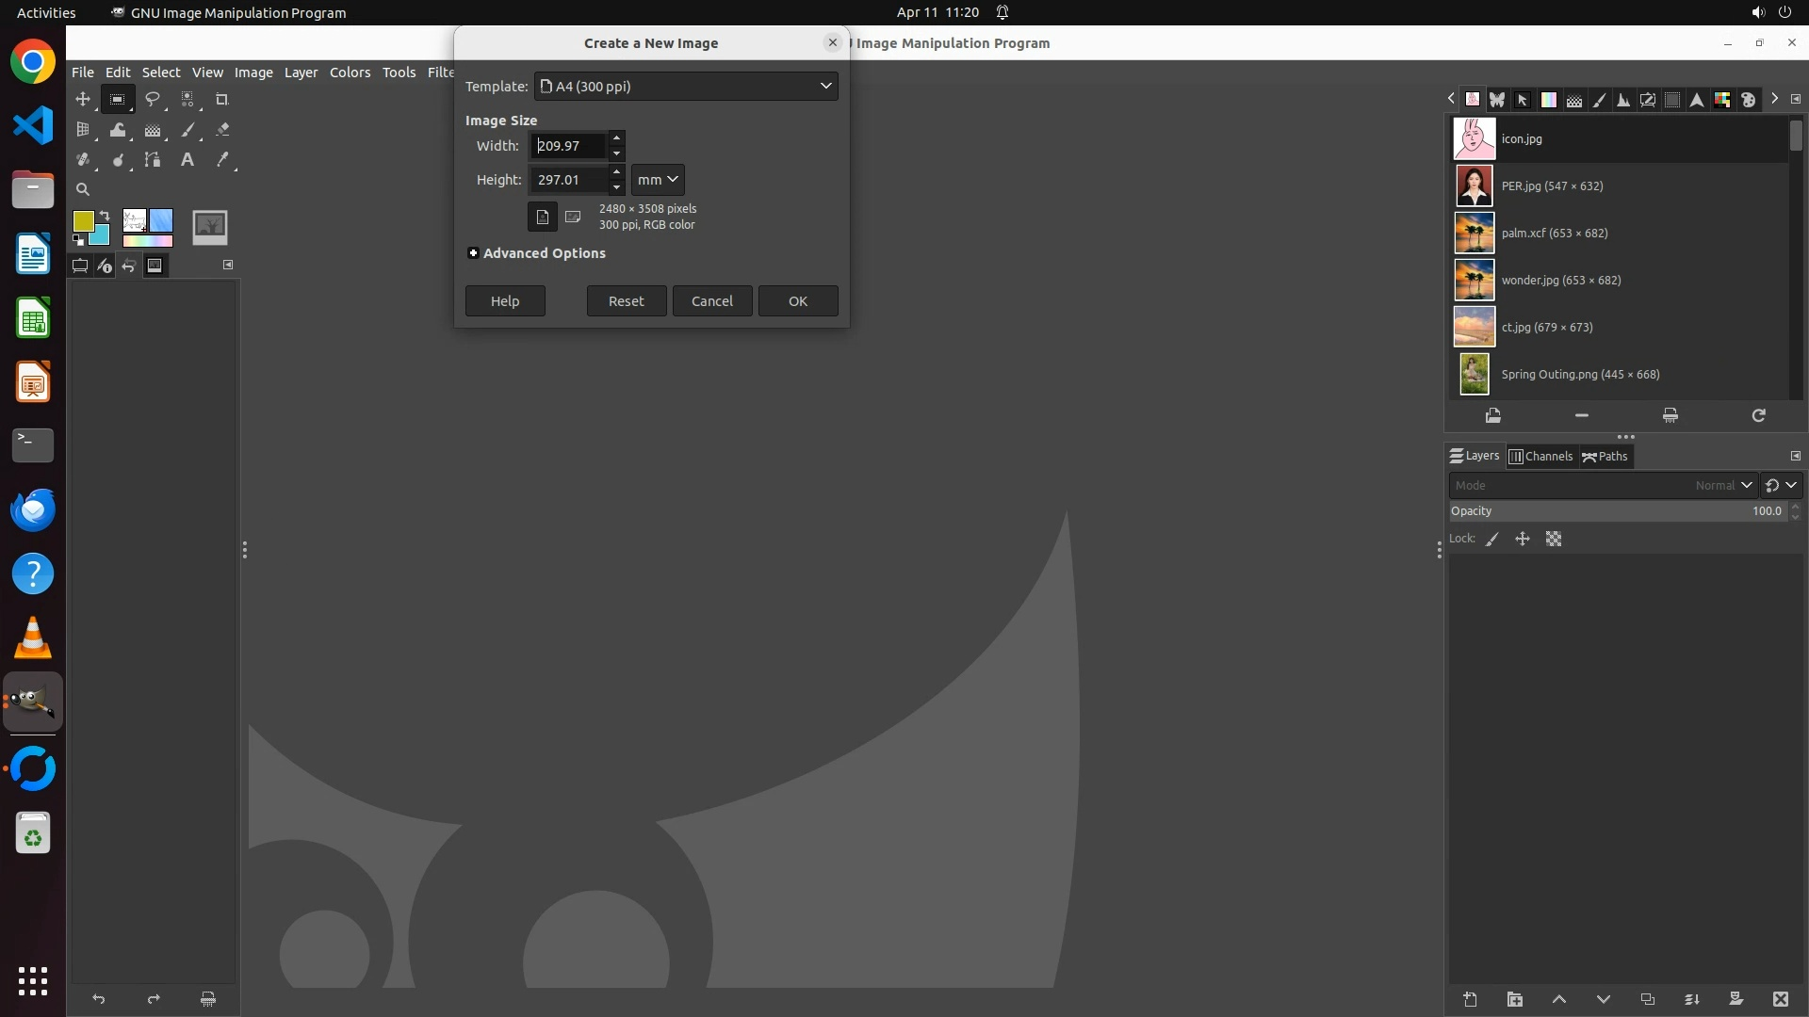Click the yellow foreground color swatch
Screen dimensions: 1809x1017
[x=82, y=220]
